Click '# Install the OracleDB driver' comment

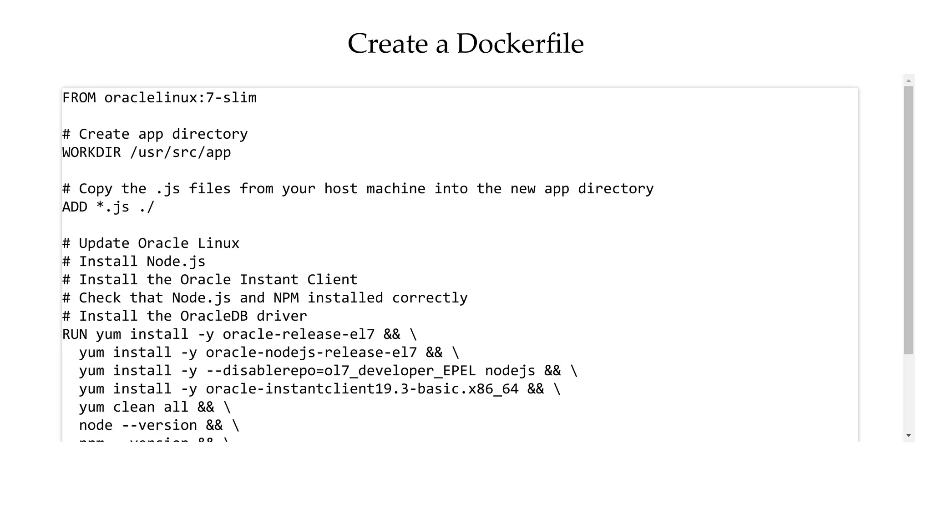[x=185, y=316]
